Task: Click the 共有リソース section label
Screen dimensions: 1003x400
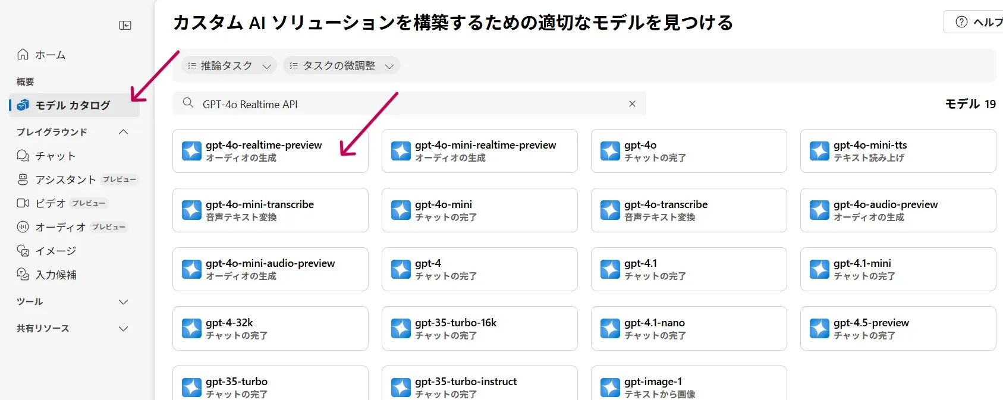Action: (43, 329)
